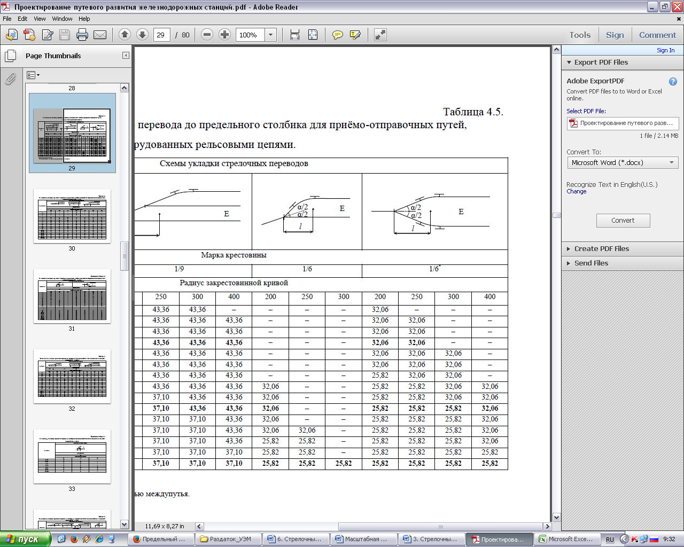
Task: Zoom in with the plus button
Action: [x=225, y=35]
